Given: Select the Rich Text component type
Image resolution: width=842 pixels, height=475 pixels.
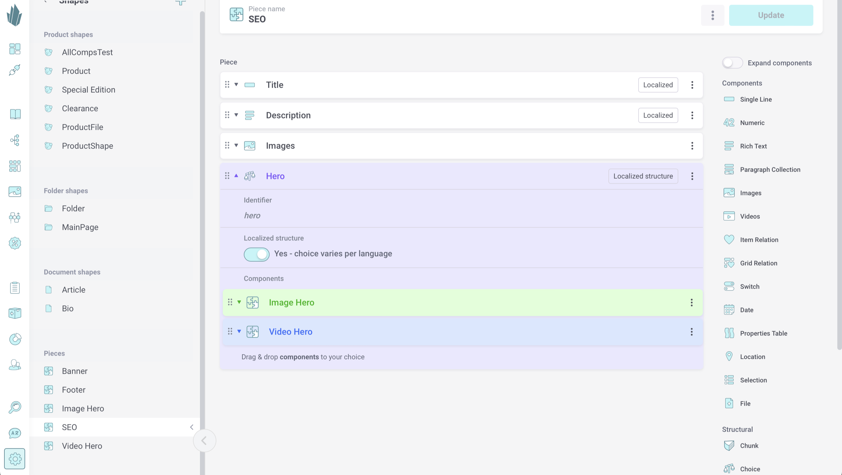Looking at the screenshot, I should pos(753,146).
